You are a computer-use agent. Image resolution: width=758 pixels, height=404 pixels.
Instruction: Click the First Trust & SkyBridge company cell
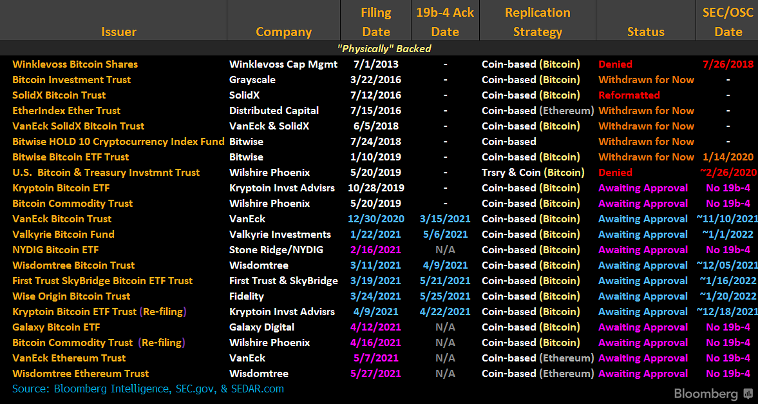pos(283,281)
